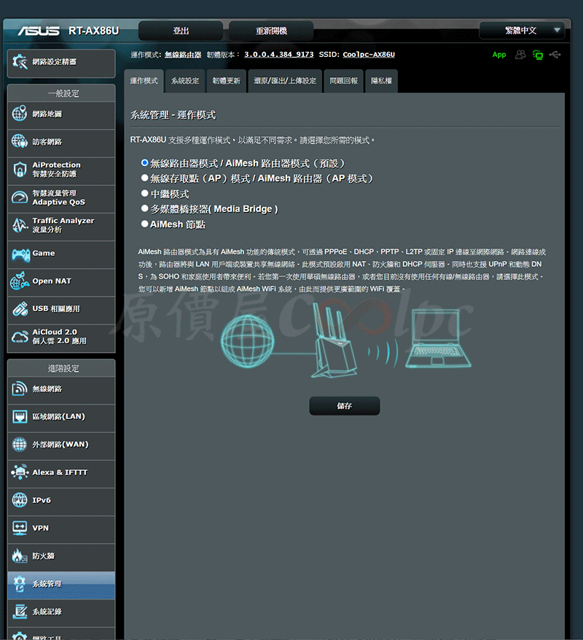Click the WAN globe icon
Image resolution: width=583 pixels, height=640 pixels.
coord(20,445)
